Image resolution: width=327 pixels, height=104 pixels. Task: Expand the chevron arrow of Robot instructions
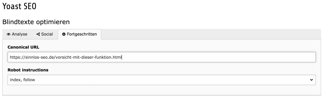click(x=311, y=80)
